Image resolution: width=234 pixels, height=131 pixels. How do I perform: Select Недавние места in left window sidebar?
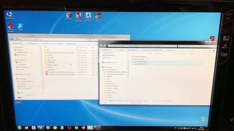(21, 52)
